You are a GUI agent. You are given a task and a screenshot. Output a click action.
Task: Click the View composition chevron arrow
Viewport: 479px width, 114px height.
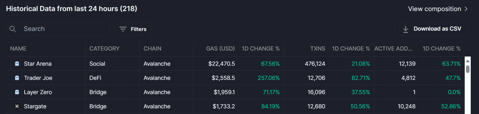(x=466, y=9)
